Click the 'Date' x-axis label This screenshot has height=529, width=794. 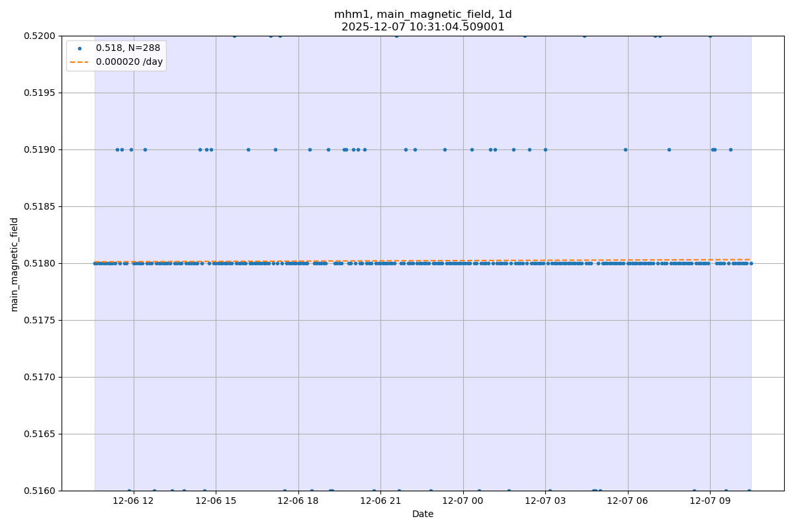[x=423, y=514]
